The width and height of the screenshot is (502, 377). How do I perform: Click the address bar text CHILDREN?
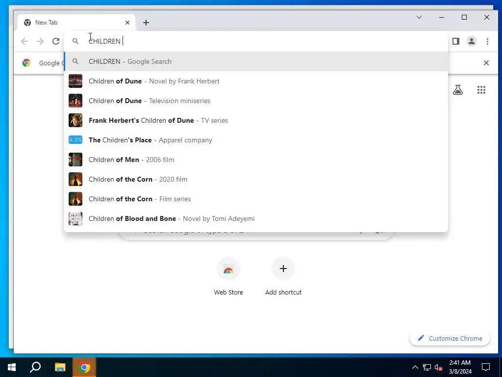tap(105, 41)
